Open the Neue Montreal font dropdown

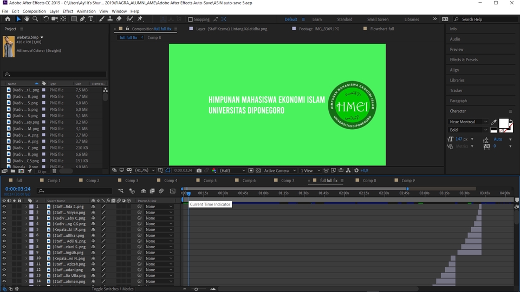click(468, 122)
